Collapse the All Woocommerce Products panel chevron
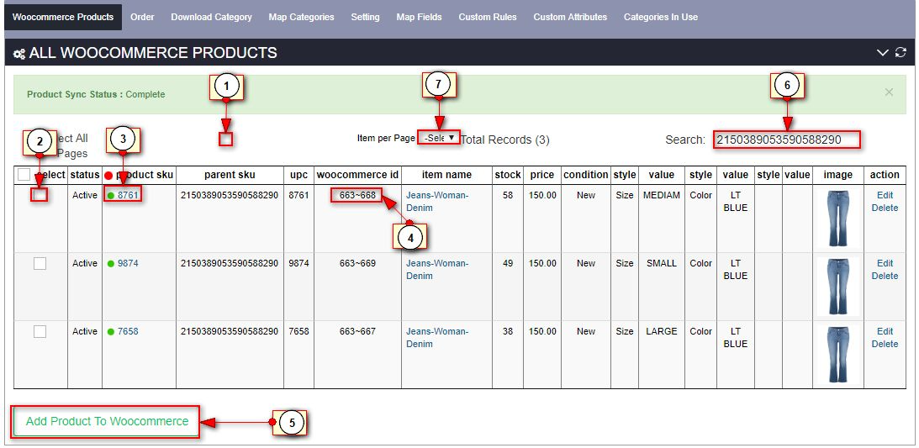919x448 pixels. [883, 53]
